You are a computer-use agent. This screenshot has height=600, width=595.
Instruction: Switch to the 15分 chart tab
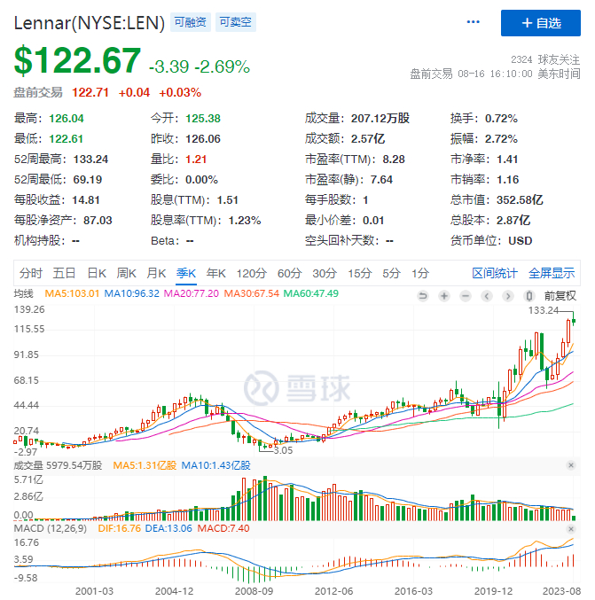(x=359, y=273)
